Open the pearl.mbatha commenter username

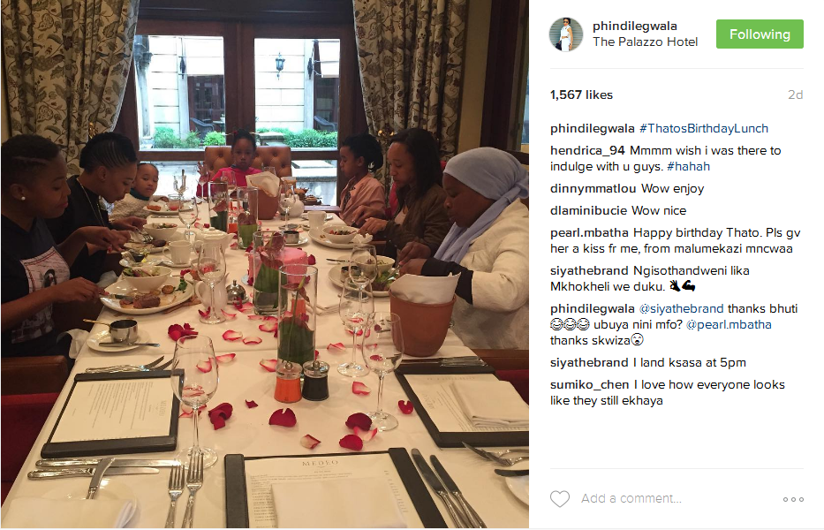(x=589, y=233)
